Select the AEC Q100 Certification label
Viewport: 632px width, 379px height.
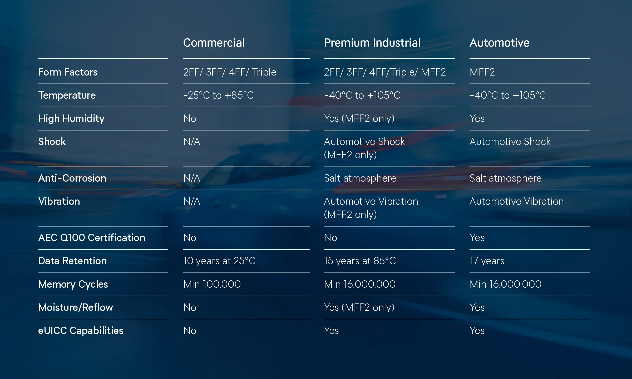(x=92, y=238)
